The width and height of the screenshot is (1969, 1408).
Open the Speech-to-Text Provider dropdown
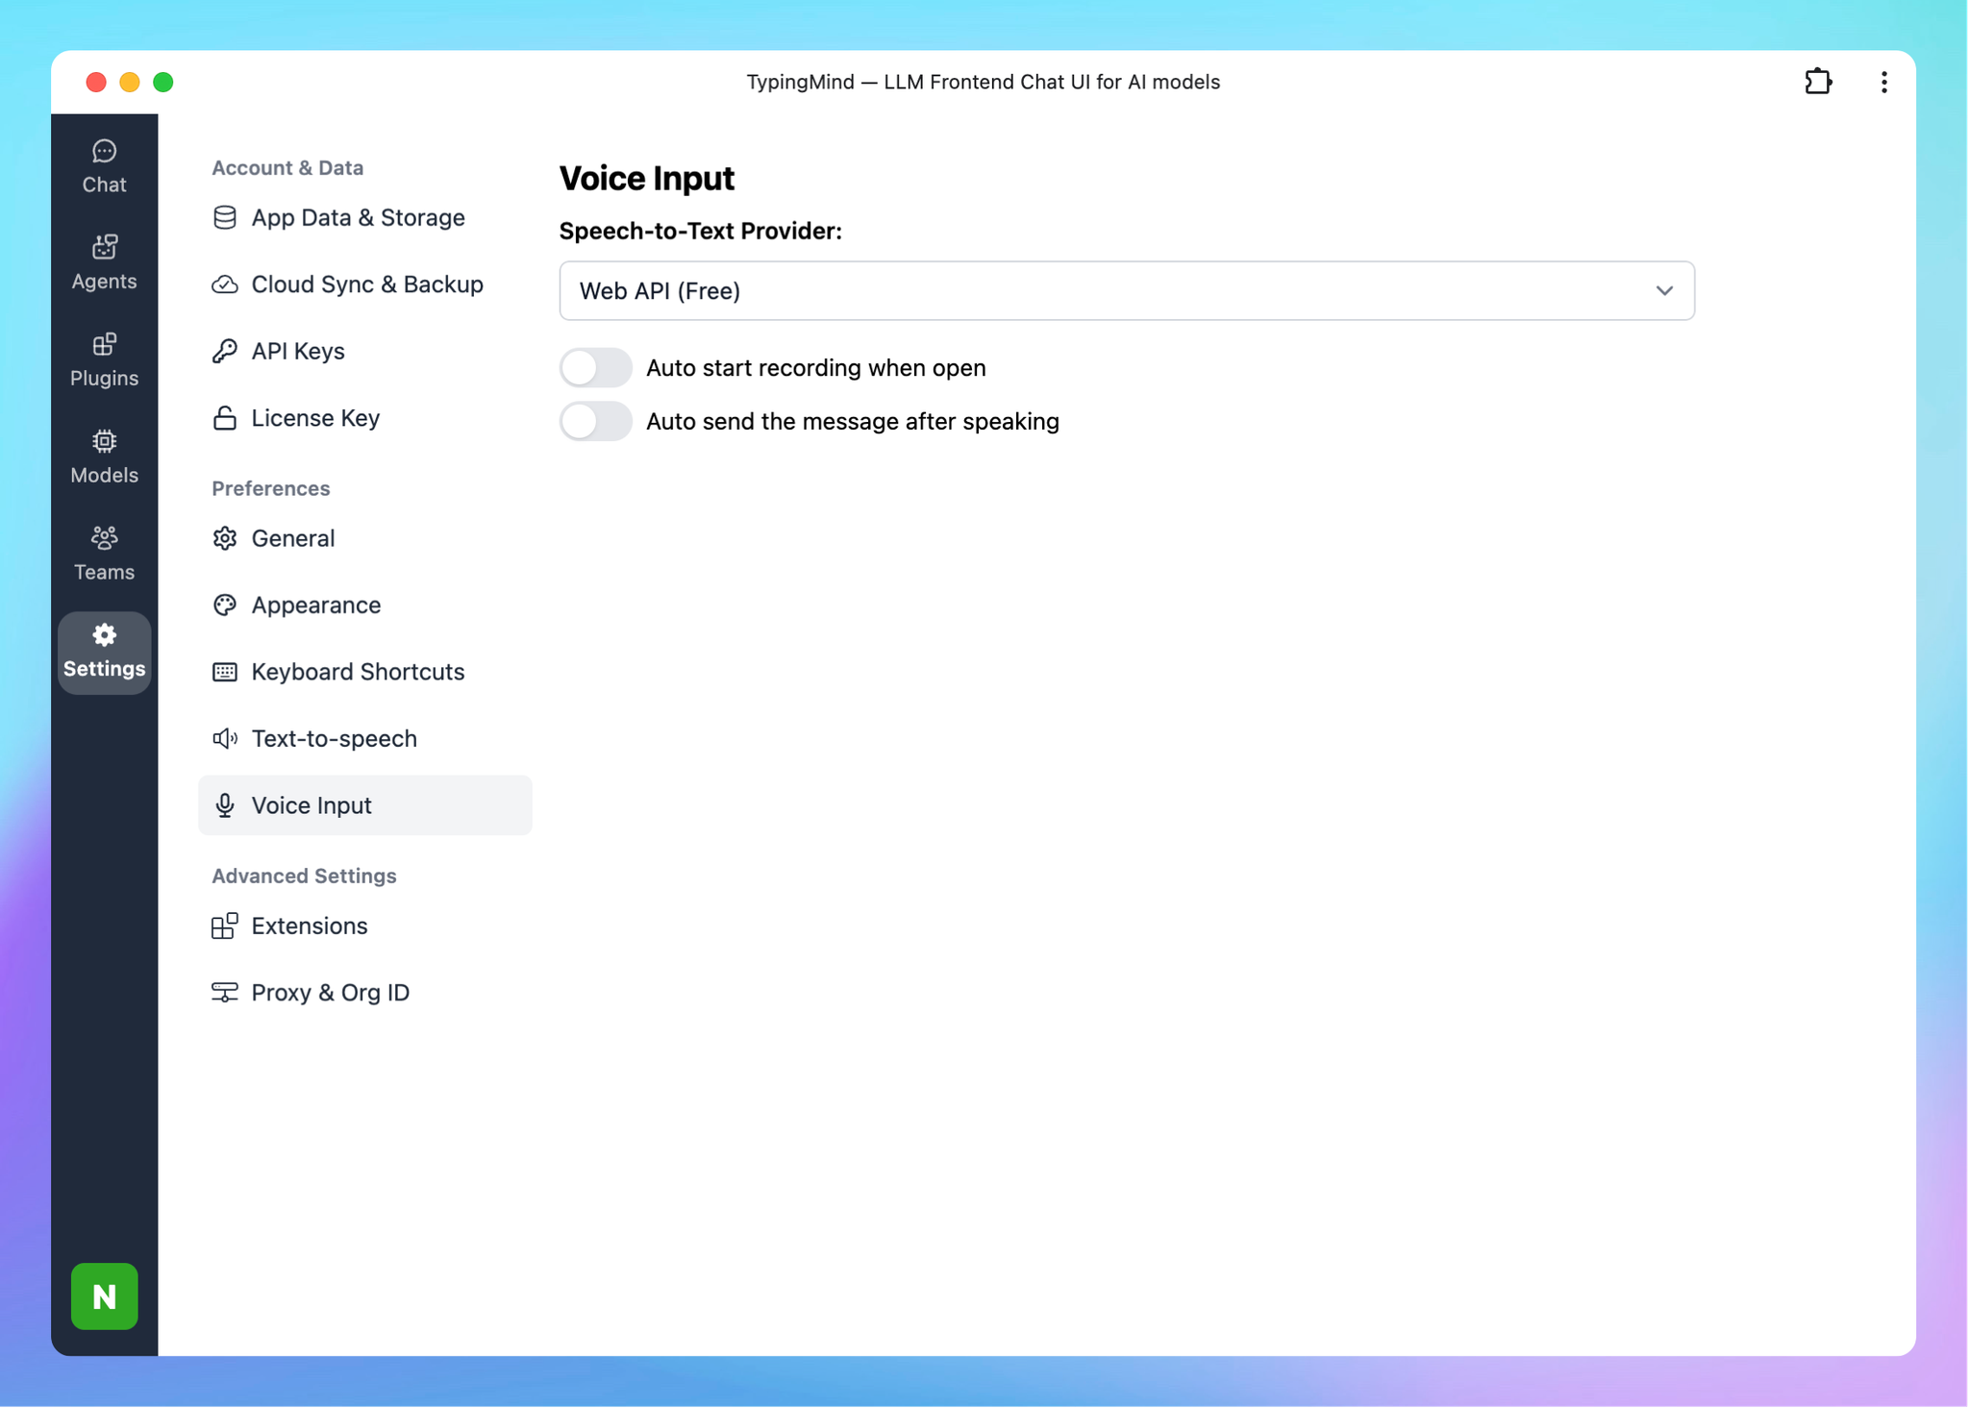pos(1126,290)
